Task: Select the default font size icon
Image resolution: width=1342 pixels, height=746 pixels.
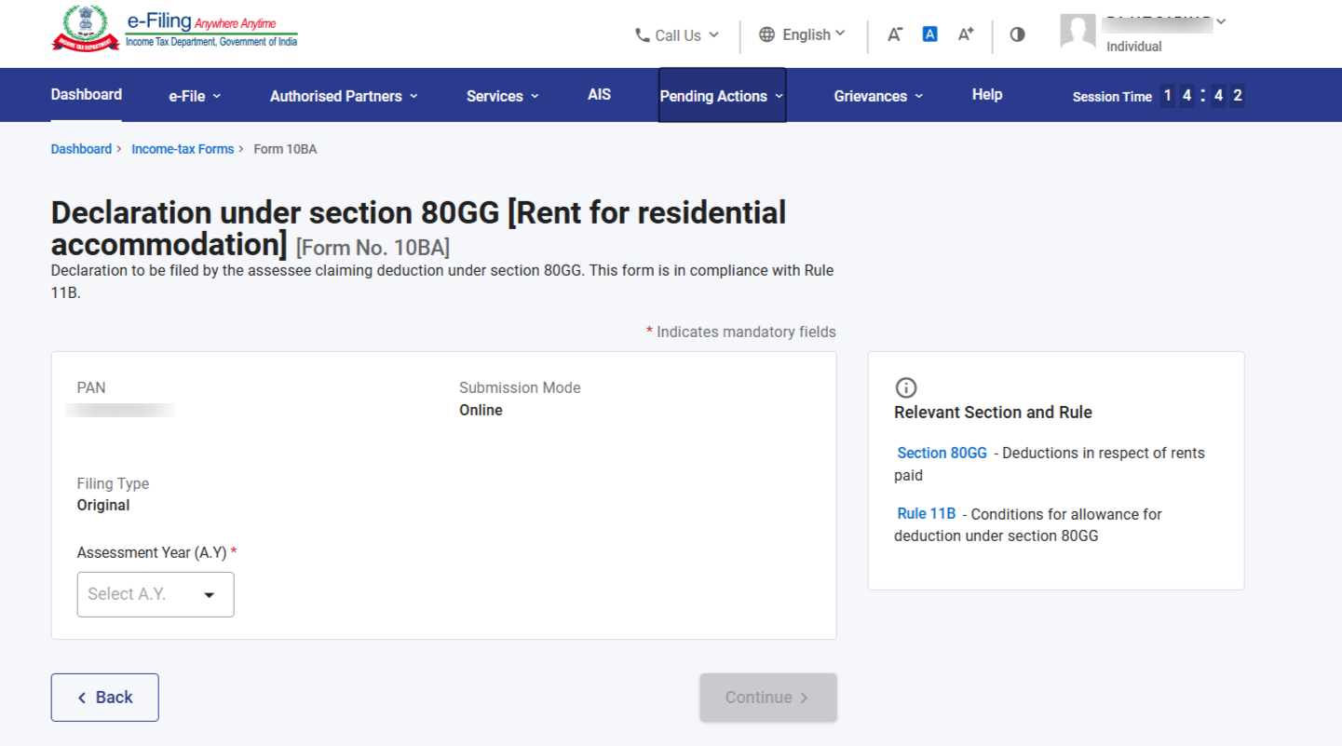Action: click(x=929, y=34)
